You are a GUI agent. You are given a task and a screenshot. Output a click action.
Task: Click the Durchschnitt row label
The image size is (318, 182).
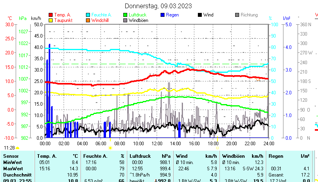16,174
